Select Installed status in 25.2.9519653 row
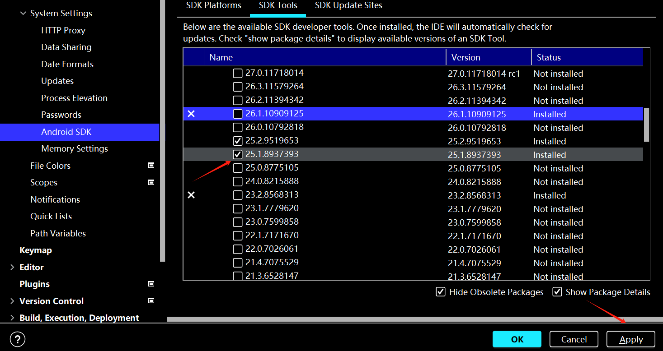Viewport: 663px width, 351px height. pyautogui.click(x=550, y=141)
